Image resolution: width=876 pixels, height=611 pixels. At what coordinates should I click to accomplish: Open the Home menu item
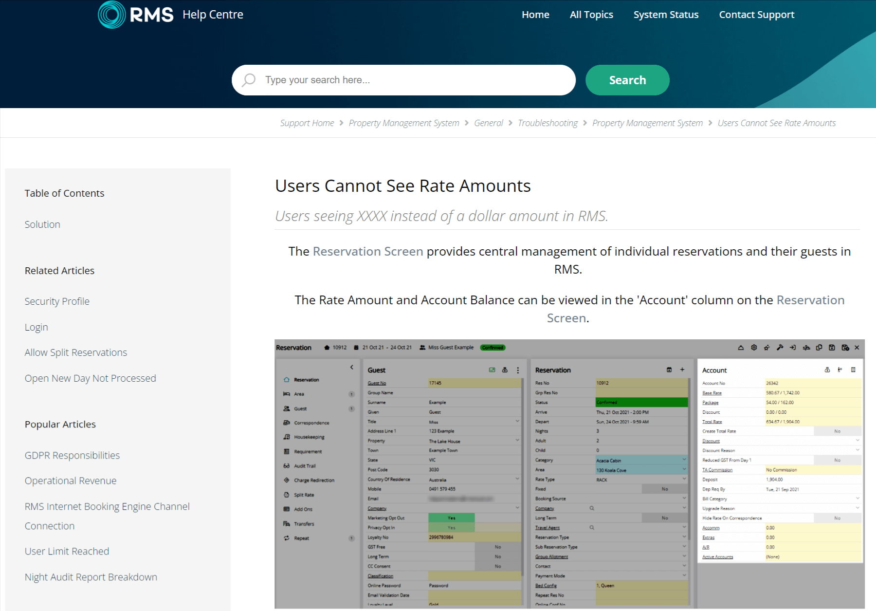[535, 15]
